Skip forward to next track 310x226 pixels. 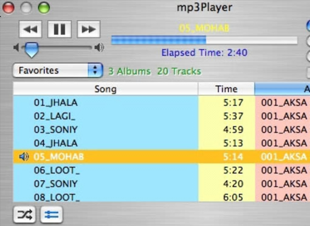tap(88, 29)
